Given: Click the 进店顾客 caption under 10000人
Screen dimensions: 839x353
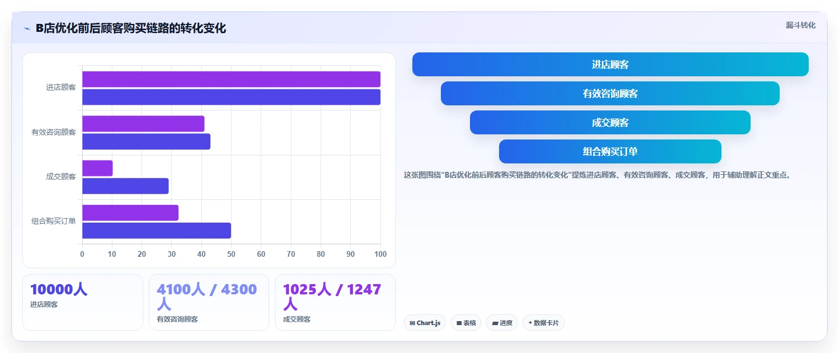Looking at the screenshot, I should 44,305.
